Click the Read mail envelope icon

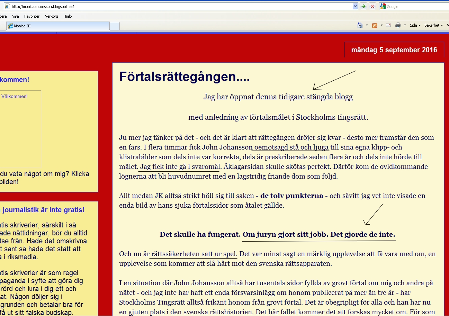click(x=388, y=25)
